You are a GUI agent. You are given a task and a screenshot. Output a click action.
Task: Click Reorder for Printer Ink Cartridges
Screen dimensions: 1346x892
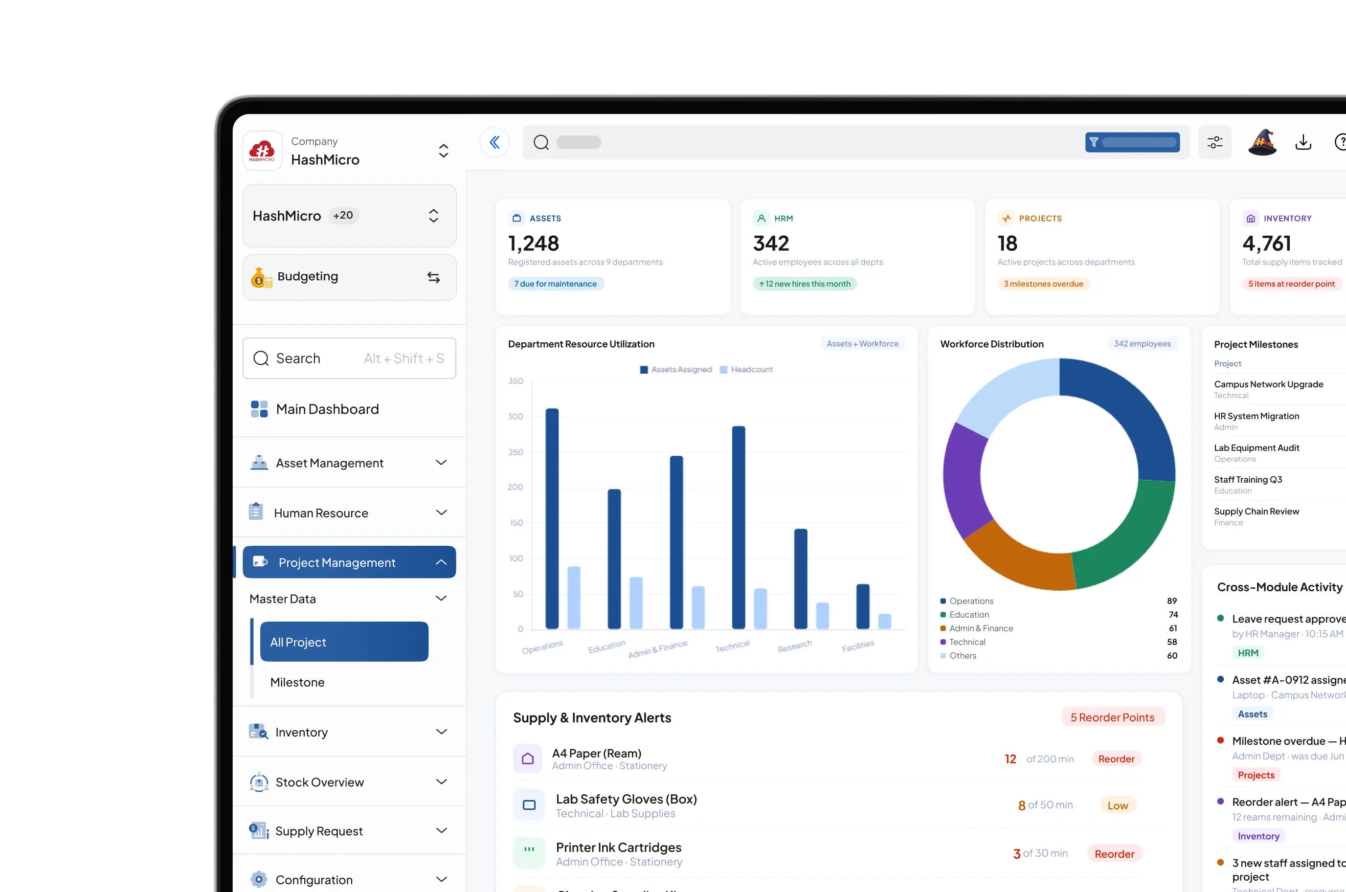pyautogui.click(x=1115, y=853)
